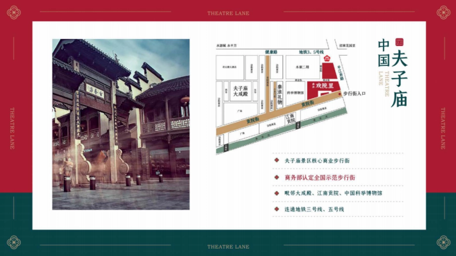Expand the 夫子庙大成殿 map area

[x=241, y=91]
